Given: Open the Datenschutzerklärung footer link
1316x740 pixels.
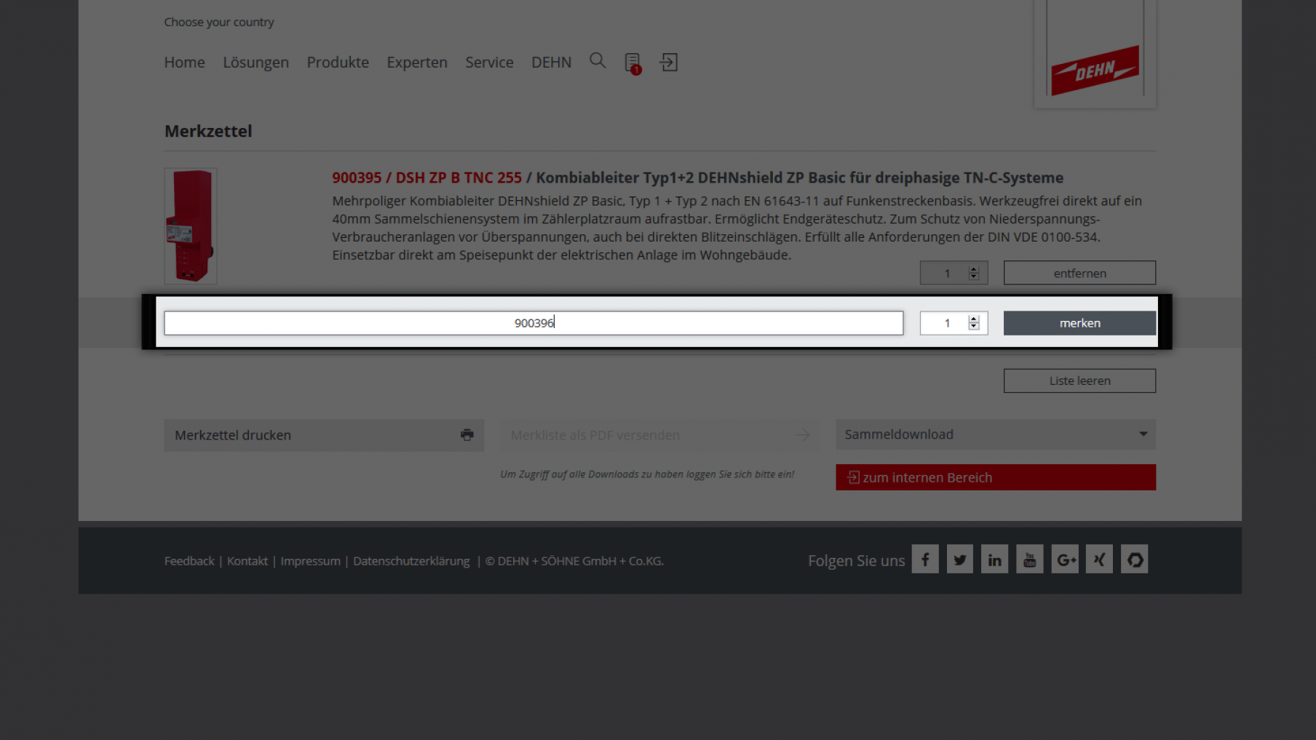Looking at the screenshot, I should click(x=411, y=561).
